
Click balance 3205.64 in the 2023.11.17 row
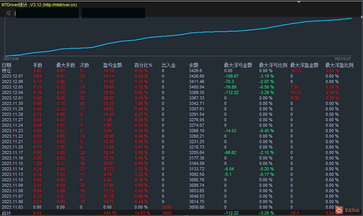point(197,152)
